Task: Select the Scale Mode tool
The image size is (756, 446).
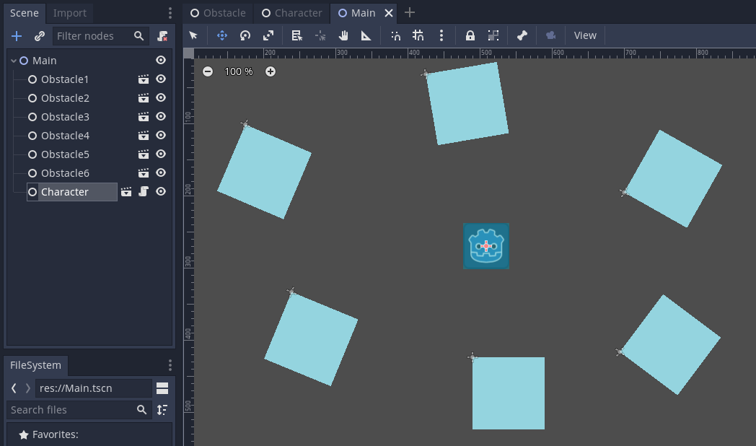Action: click(x=268, y=35)
